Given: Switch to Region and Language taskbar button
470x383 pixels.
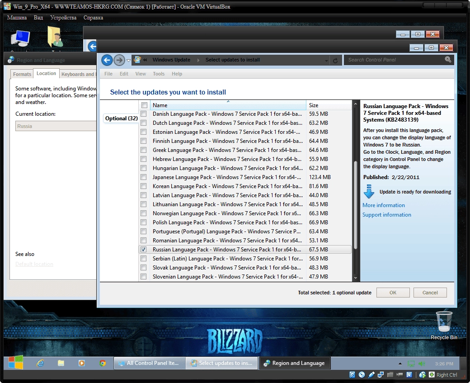Looking at the screenshot, I should tap(295, 363).
